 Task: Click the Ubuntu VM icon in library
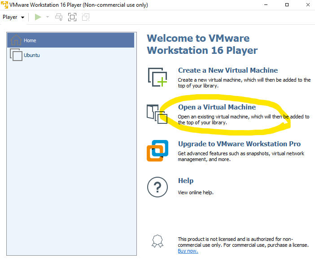pyautogui.click(x=16, y=55)
